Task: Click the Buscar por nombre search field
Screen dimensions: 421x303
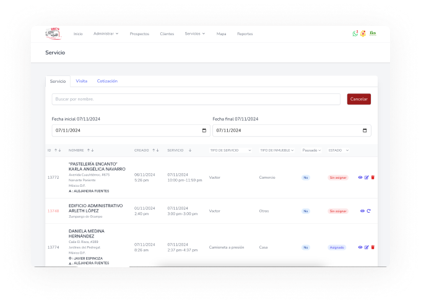Action: click(x=196, y=99)
